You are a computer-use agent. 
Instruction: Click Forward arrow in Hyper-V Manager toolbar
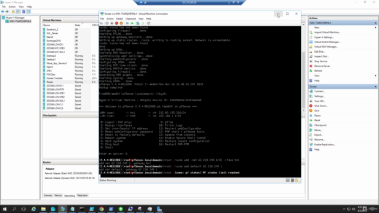[7, 11]
